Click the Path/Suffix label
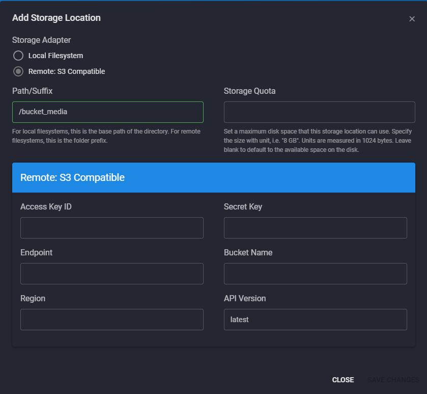 tap(33, 91)
